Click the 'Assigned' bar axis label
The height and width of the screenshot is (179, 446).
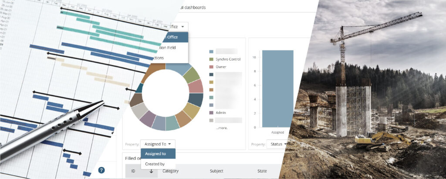click(x=277, y=132)
